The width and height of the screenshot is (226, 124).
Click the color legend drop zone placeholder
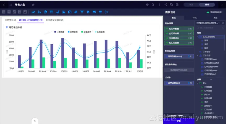click(179, 70)
